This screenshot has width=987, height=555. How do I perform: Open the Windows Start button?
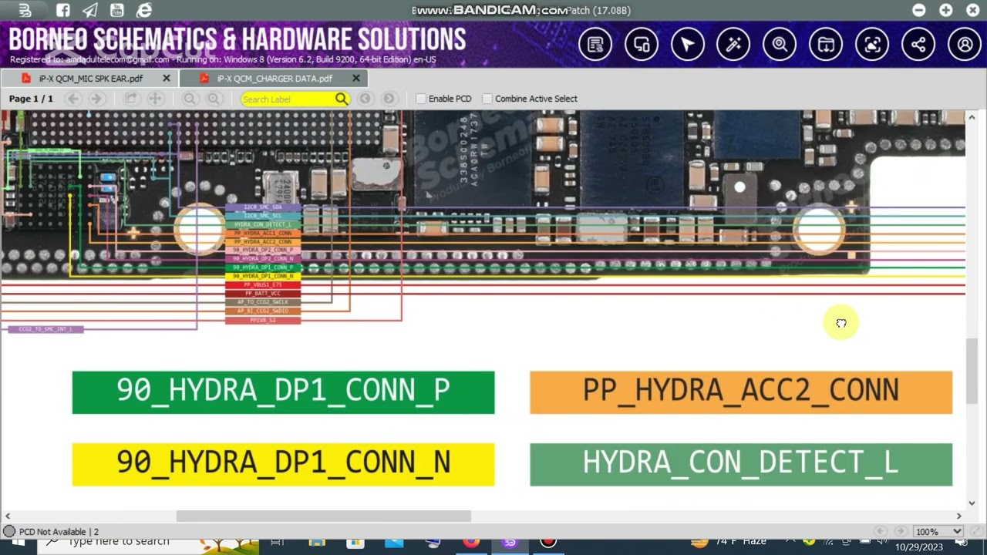click(17, 543)
